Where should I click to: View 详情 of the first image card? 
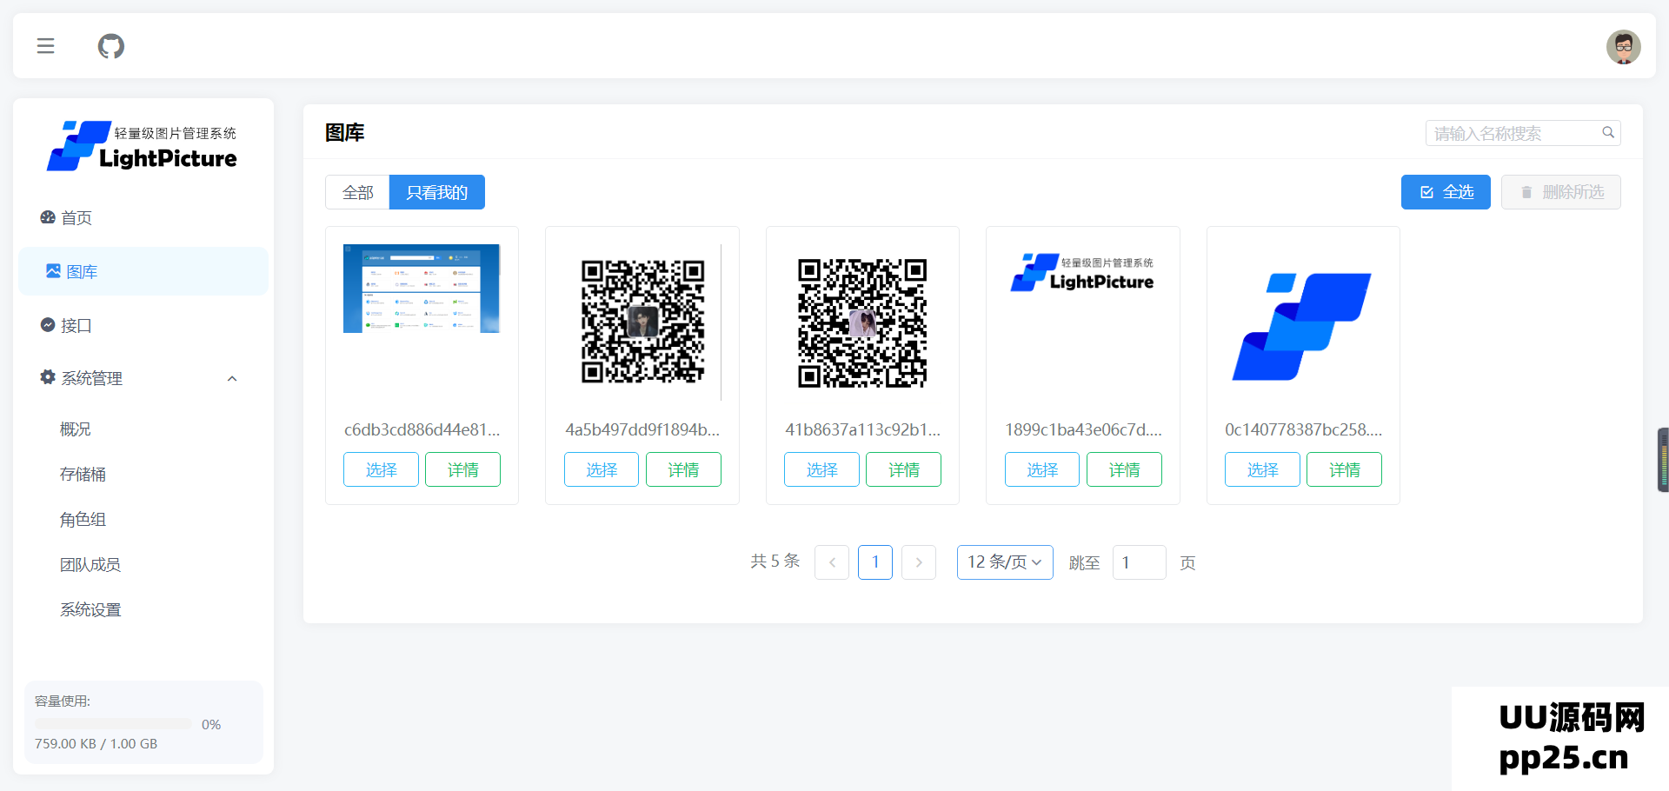click(462, 469)
